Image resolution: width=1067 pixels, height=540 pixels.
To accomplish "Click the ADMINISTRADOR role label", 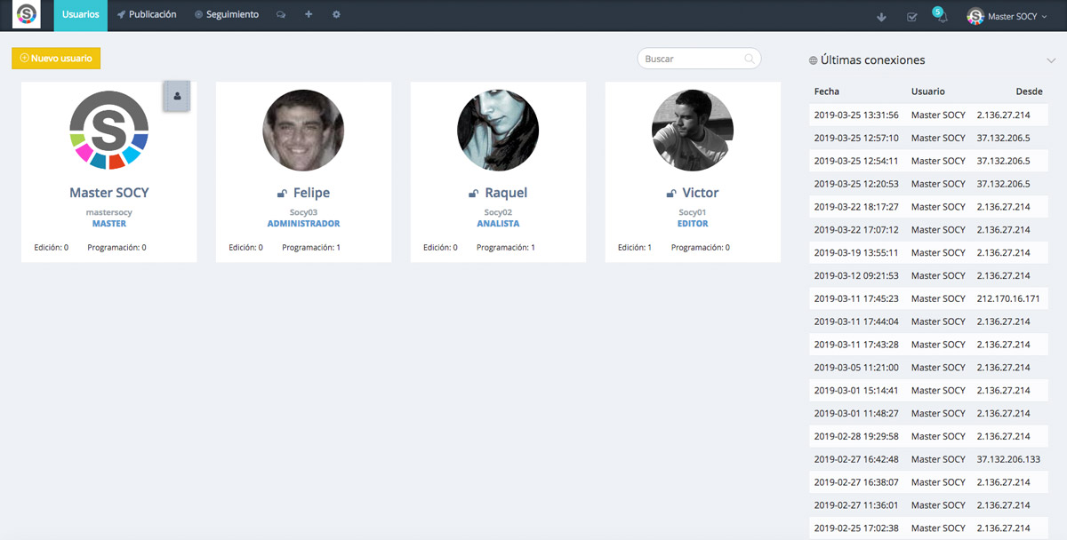I will pyautogui.click(x=303, y=224).
